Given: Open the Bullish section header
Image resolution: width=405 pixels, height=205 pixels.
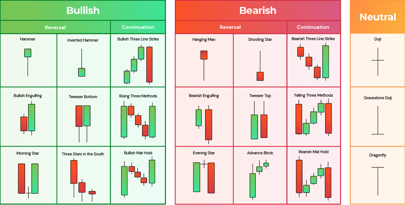Looking at the screenshot, I should [83, 10].
